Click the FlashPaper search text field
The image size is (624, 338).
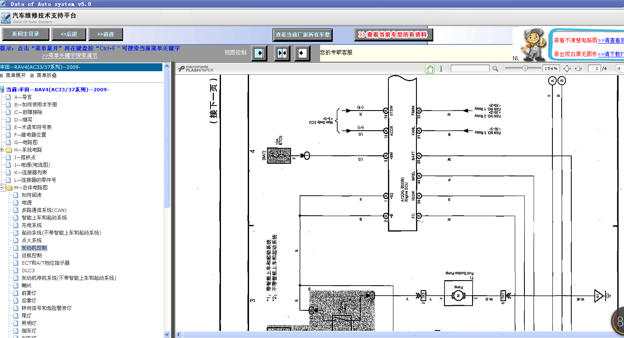[470, 69]
